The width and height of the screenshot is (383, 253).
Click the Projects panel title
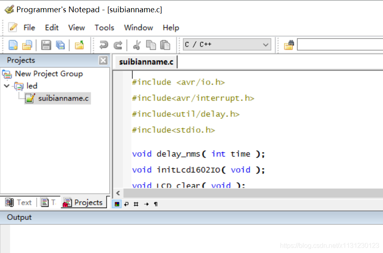pyautogui.click(x=21, y=60)
